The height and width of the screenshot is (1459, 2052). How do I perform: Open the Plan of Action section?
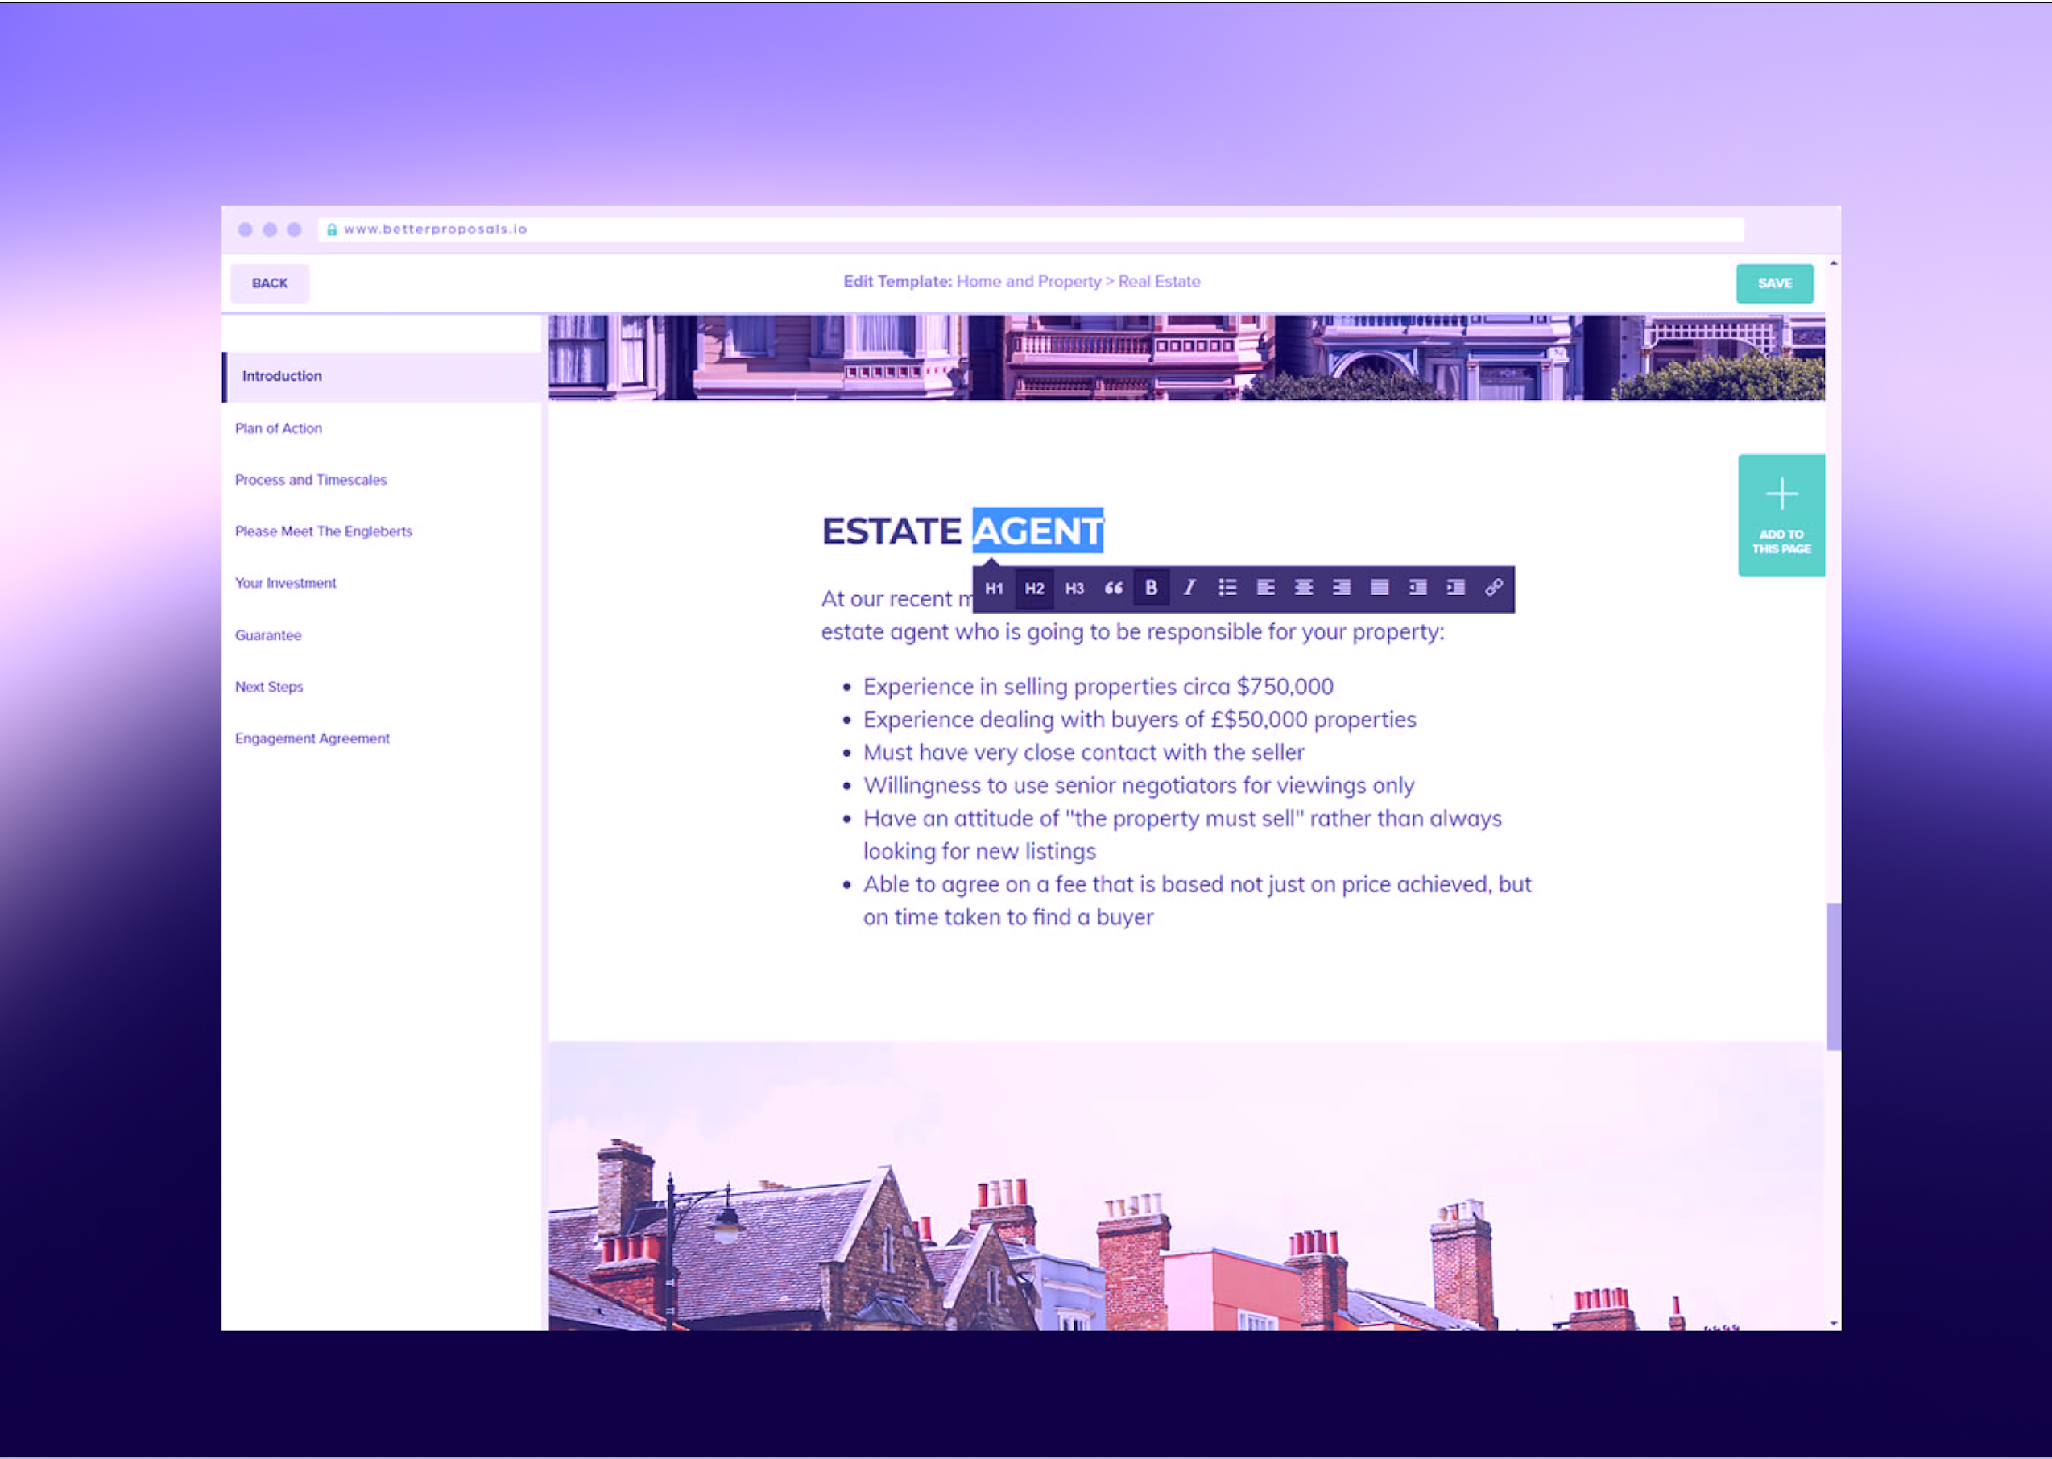pos(279,428)
